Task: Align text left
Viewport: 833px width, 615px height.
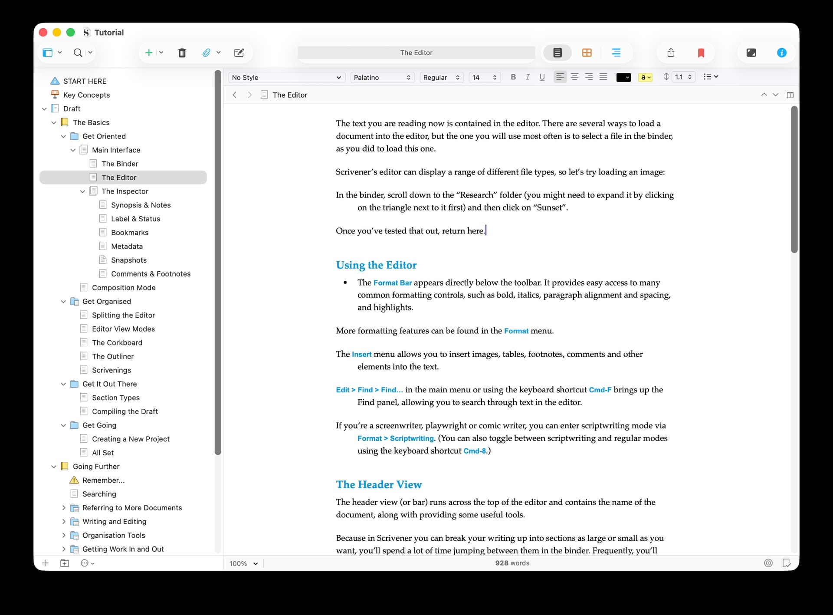Action: [x=560, y=77]
